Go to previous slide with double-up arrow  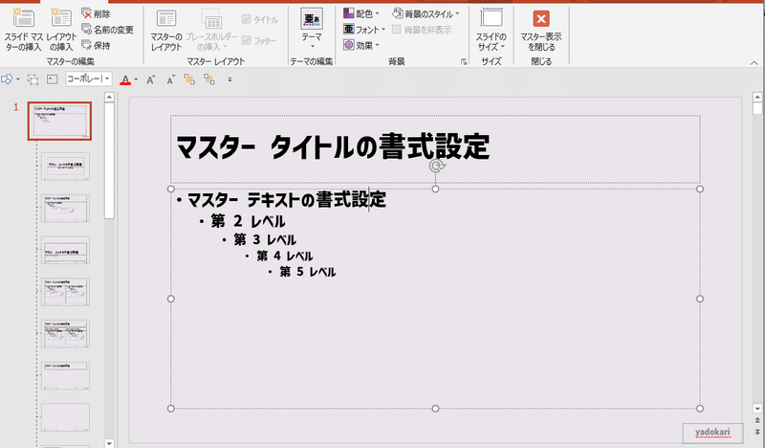(x=757, y=420)
